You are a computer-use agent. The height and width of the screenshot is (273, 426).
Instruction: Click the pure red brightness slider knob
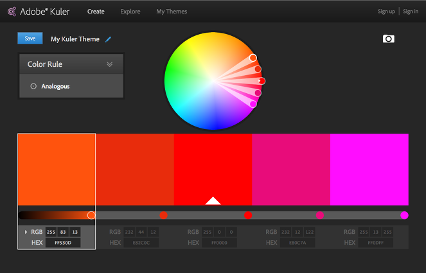click(x=248, y=215)
